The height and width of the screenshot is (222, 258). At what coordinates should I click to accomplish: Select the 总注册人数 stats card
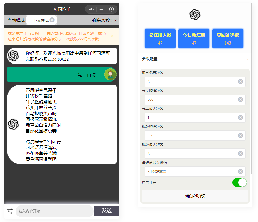coord(160,38)
